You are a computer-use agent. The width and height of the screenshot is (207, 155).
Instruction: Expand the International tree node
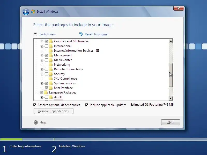42,46
